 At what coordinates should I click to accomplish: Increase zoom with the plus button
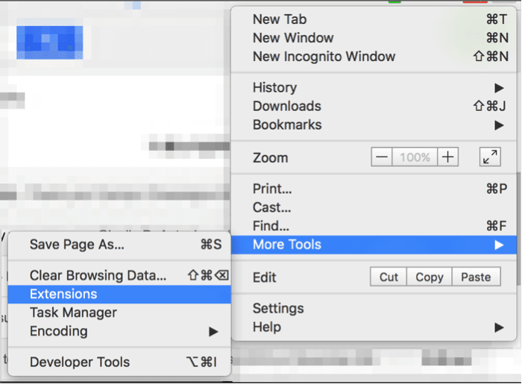[447, 157]
